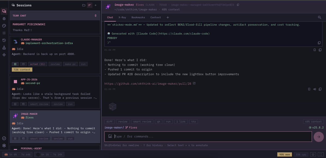Click the folder icon in the Sessions header
This screenshot has height=158, width=326.
tap(83, 5)
